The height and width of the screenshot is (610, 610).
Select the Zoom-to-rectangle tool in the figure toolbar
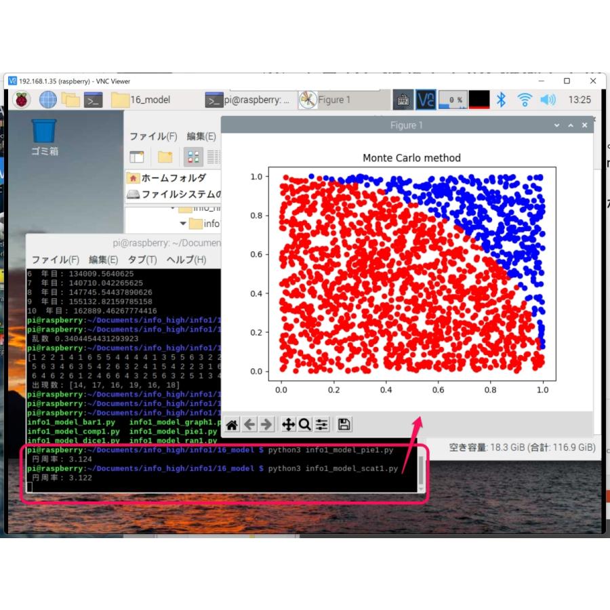pyautogui.click(x=305, y=424)
